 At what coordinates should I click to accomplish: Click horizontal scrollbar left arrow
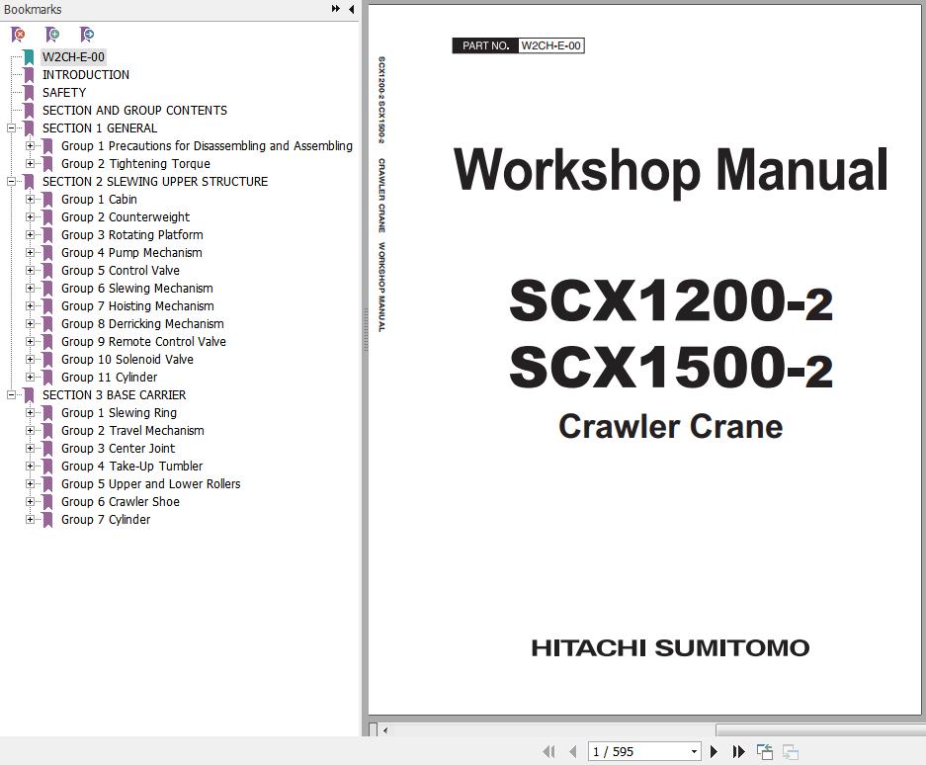click(385, 730)
